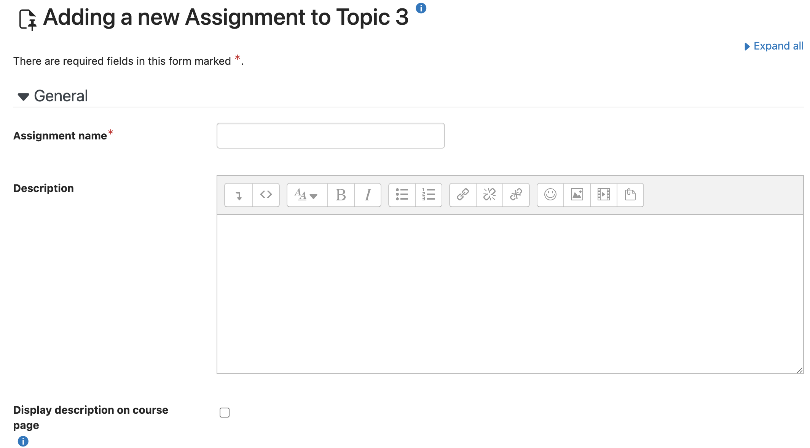Insert an image into the description
This screenshot has width=810, height=448.
tap(577, 195)
